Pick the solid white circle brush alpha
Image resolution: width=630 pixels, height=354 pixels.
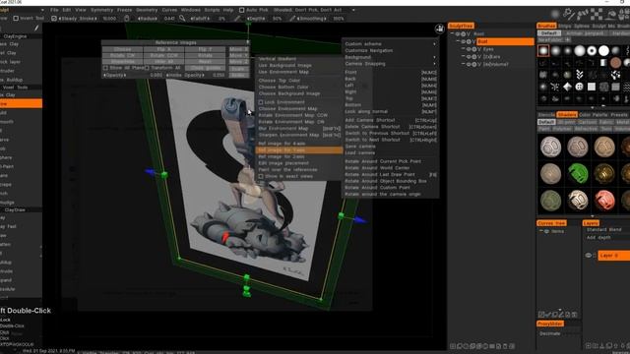(603, 50)
